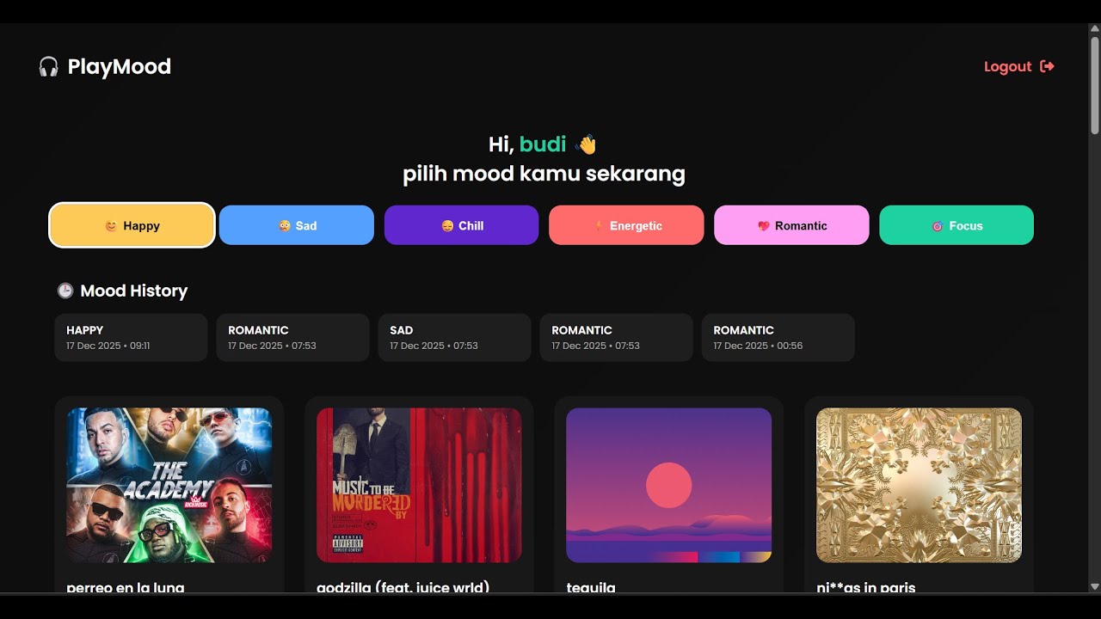Click the Mood History heading
The width and height of the screenshot is (1101, 619).
click(x=133, y=291)
